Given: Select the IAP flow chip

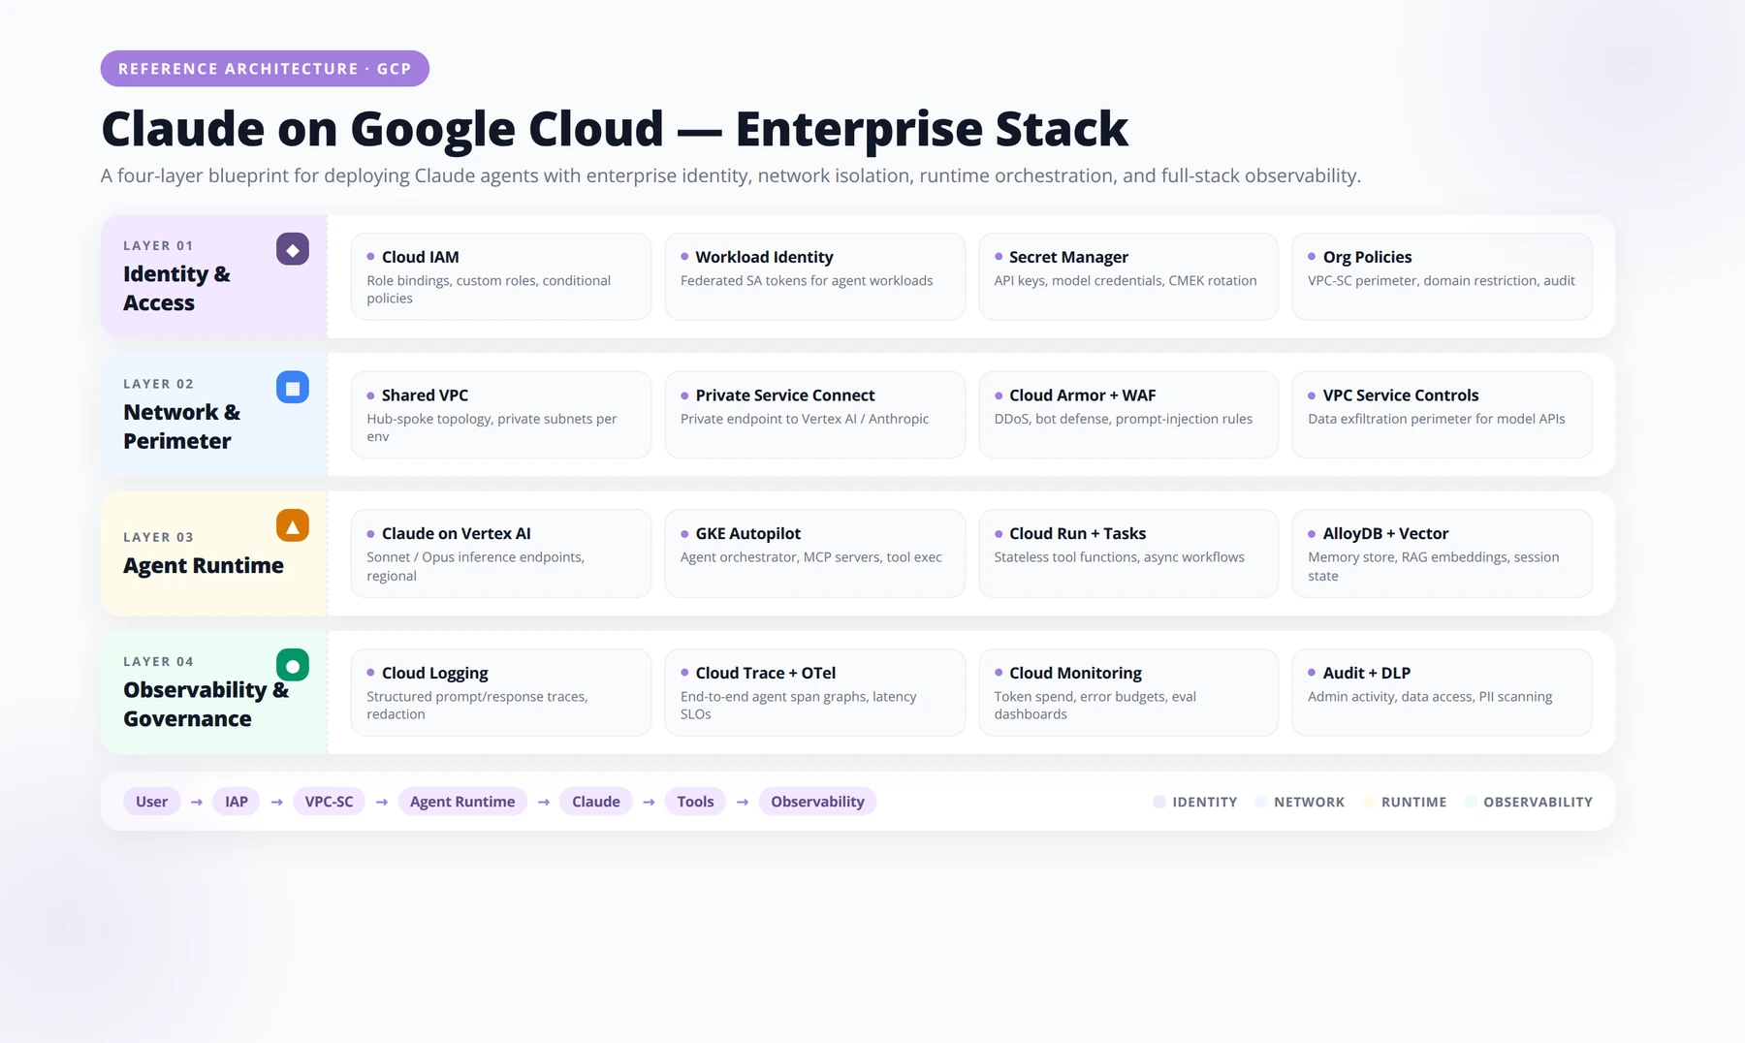Looking at the screenshot, I should tap(237, 802).
